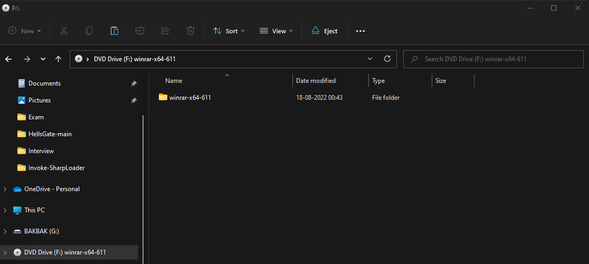589x264 pixels.
Task: Click the disc icon in address bar
Action: coord(79,59)
